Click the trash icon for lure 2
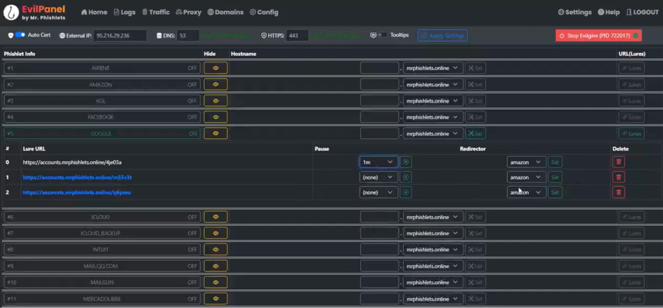The height and width of the screenshot is (308, 663). click(618, 192)
